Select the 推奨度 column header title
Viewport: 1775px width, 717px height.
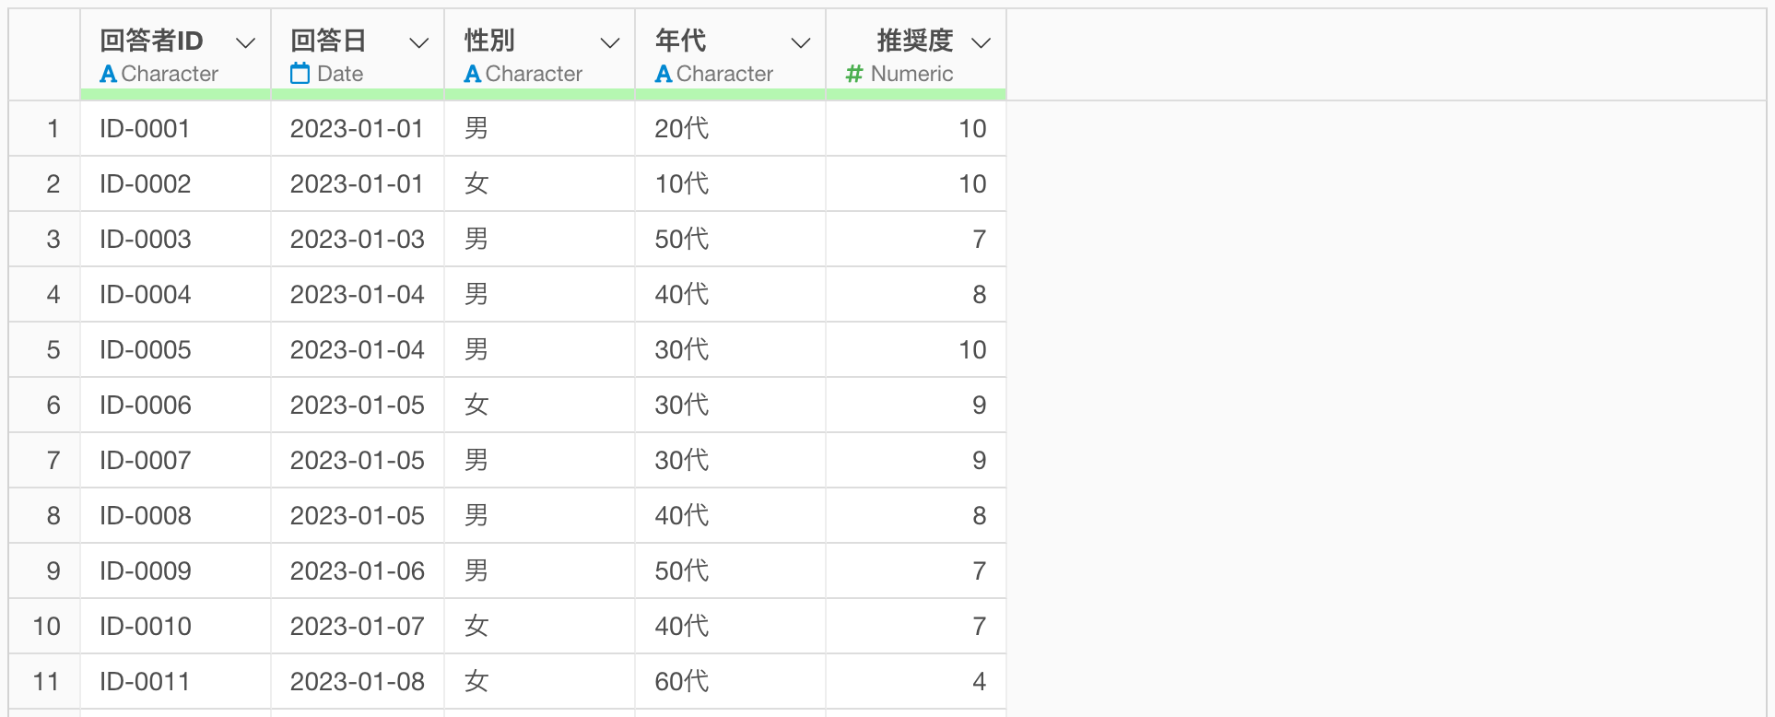click(x=913, y=41)
